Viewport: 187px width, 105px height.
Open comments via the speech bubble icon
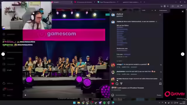117,84
